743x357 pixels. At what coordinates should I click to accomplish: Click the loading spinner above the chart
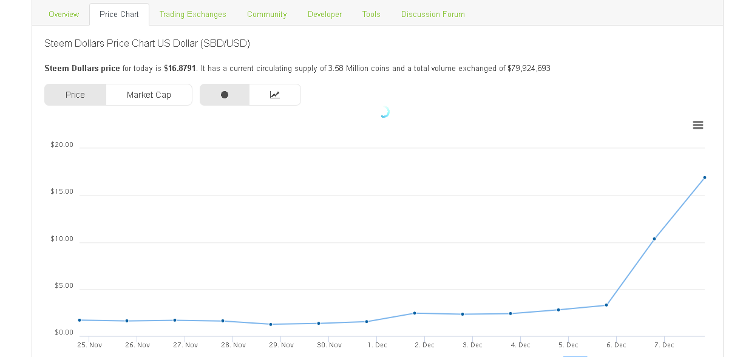384,112
